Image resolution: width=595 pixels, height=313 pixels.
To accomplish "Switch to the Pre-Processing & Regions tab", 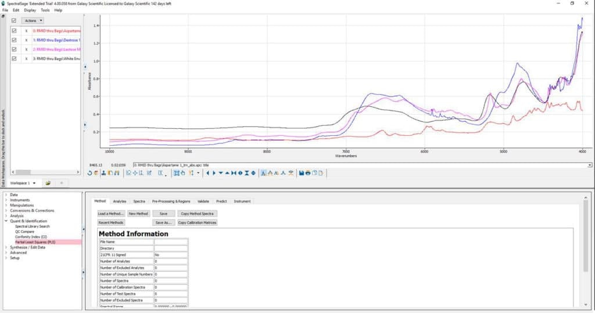I will pos(171,201).
